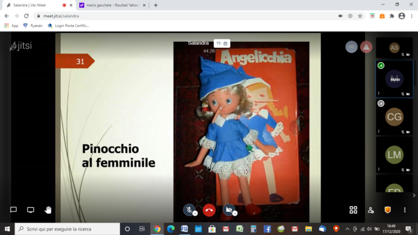Viewport: 418px width, 235px height.
Task: Open the Login Posta Certificata bookmark
Action: [69, 26]
